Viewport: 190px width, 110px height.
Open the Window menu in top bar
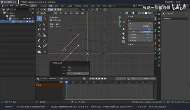[x=22, y=6]
